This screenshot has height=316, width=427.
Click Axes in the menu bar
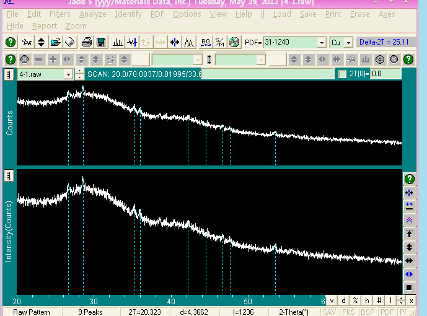point(387,14)
